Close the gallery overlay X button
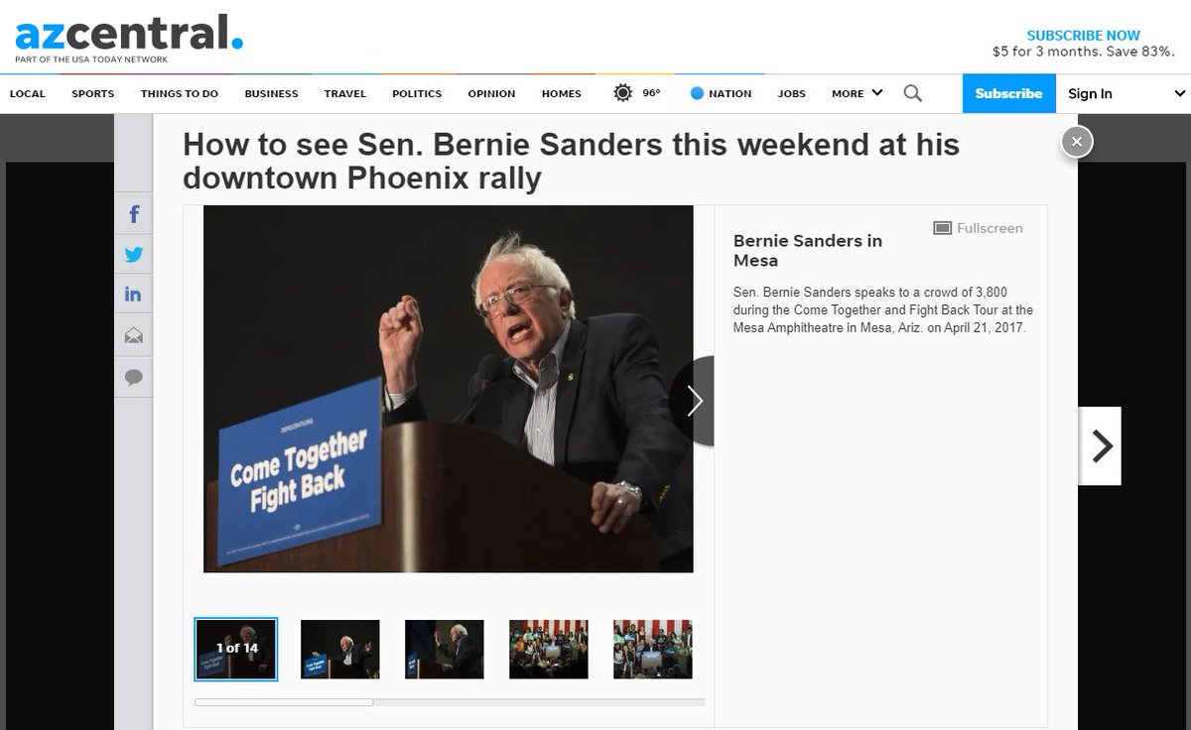The width and height of the screenshot is (1191, 730). (x=1077, y=142)
